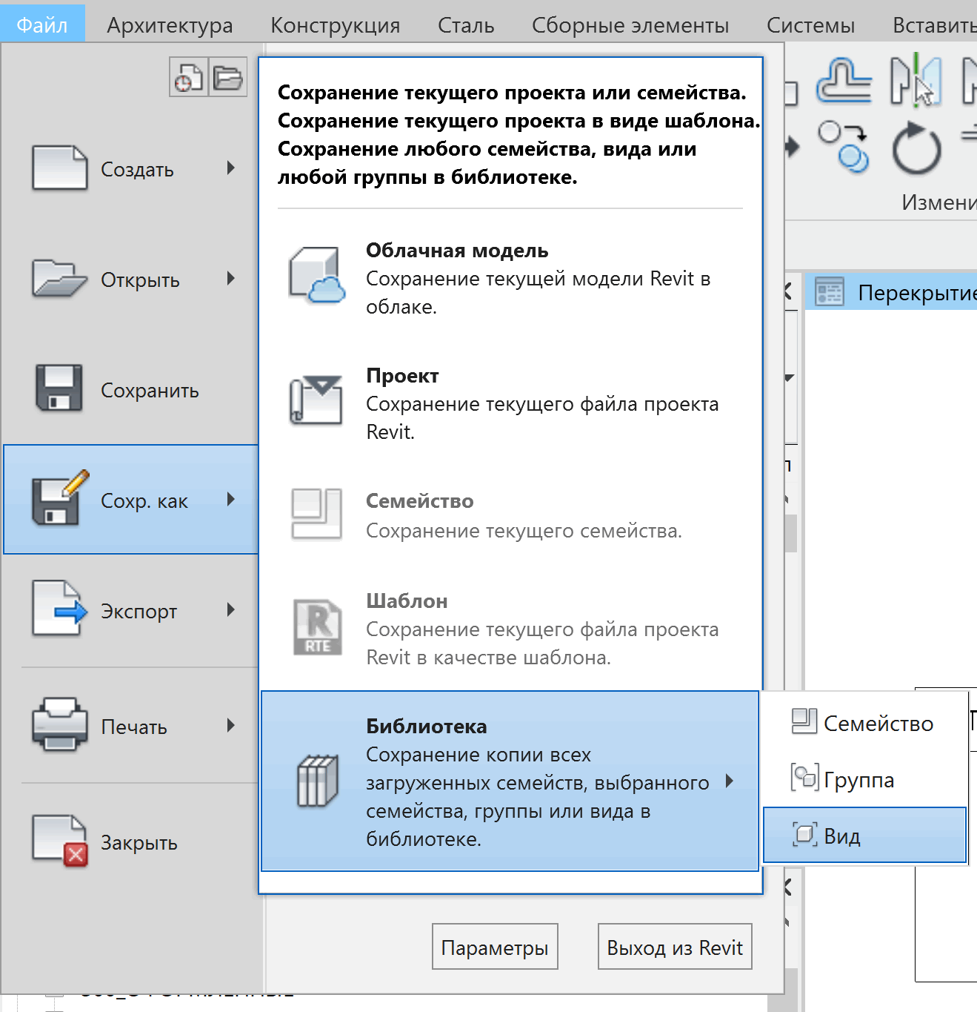Show the Open Documents list icon
Screen dimensions: 977x1012
point(227,77)
